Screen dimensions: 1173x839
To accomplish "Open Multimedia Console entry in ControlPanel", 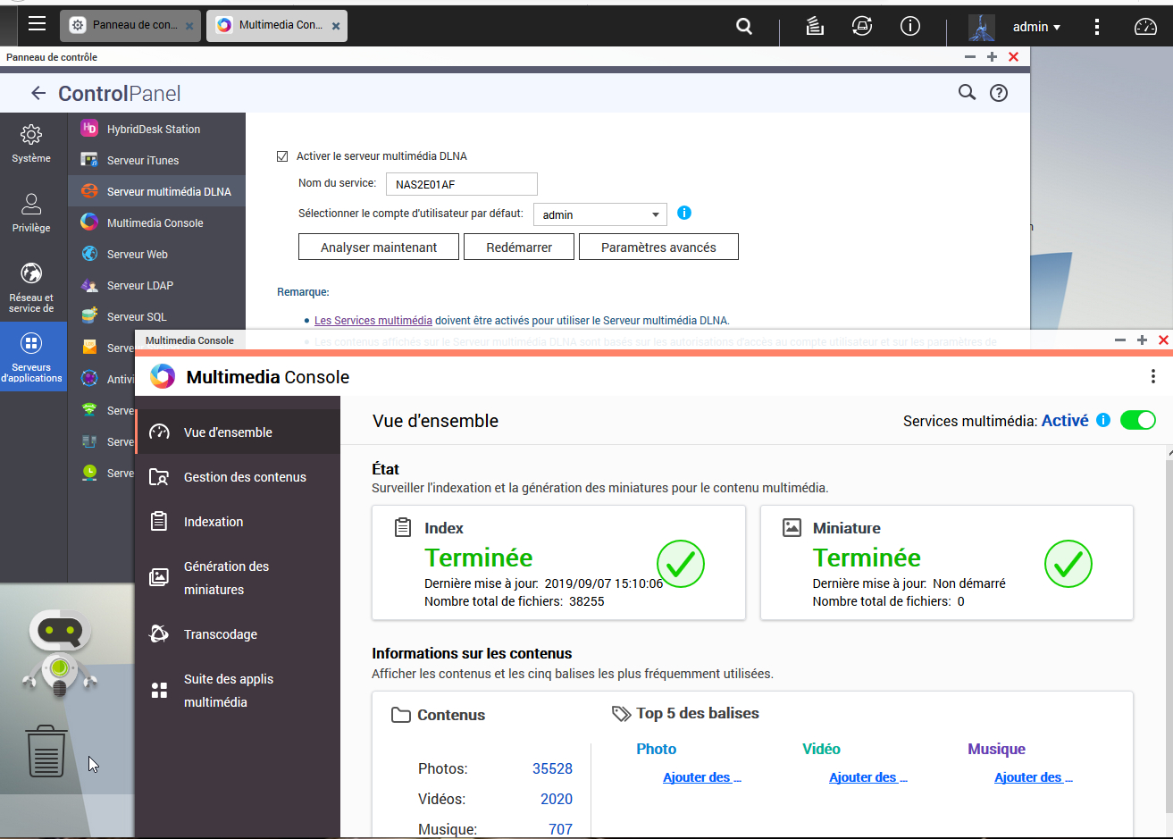I will click(156, 222).
